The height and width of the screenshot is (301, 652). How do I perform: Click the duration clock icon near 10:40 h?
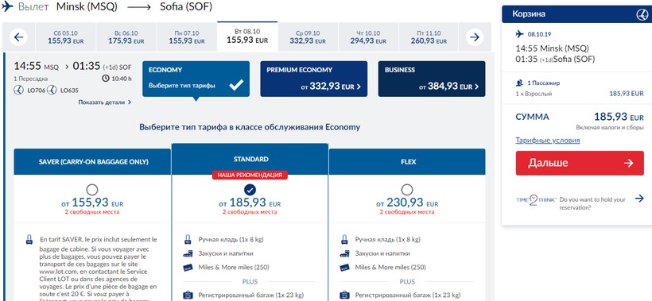point(105,78)
